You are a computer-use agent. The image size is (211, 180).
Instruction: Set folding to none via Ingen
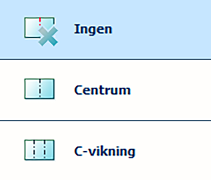[105, 29]
